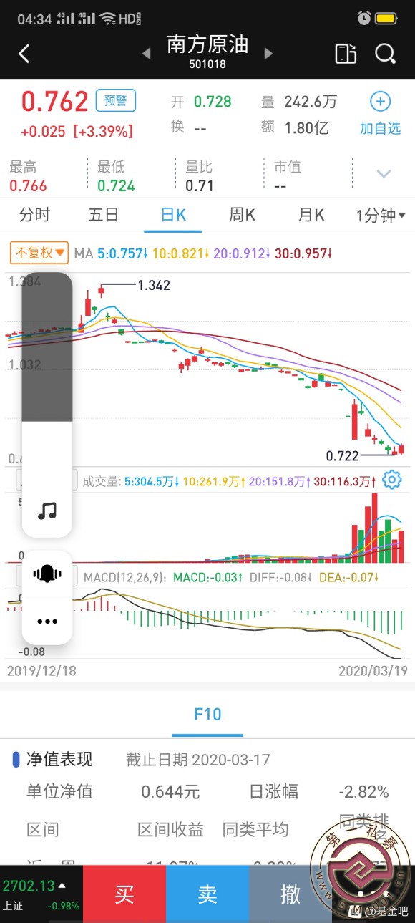Open the 不复权 adjustment dropdown
This screenshot has width=415, height=923.
(39, 253)
